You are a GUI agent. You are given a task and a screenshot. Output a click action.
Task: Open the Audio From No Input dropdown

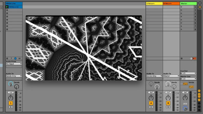coord(14,64)
